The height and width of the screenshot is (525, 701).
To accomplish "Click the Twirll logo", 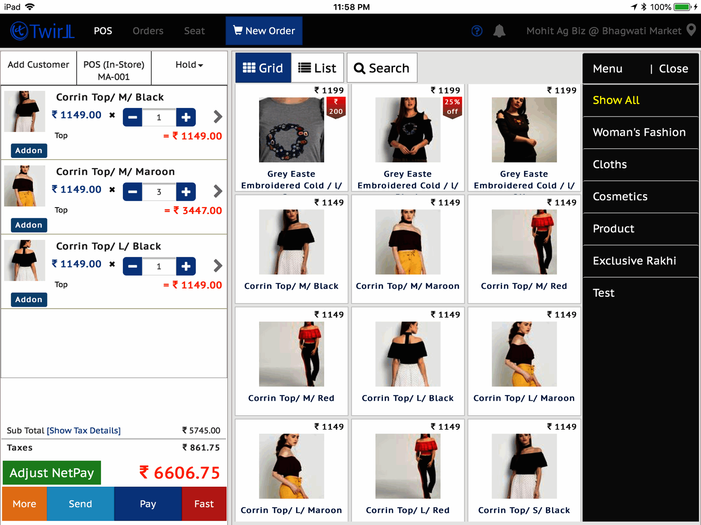I will click(x=42, y=31).
